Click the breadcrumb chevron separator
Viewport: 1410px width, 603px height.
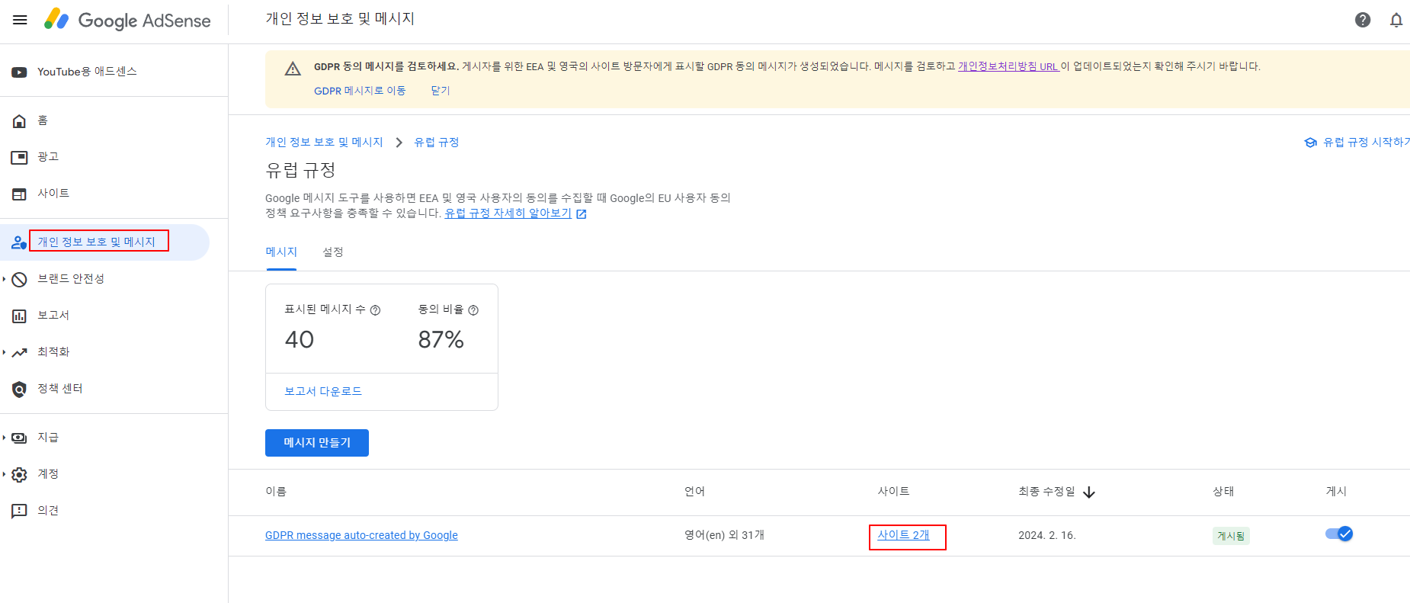(399, 143)
